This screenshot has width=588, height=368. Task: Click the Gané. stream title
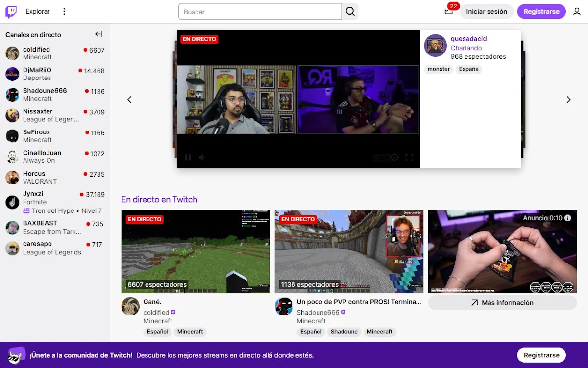tap(152, 302)
